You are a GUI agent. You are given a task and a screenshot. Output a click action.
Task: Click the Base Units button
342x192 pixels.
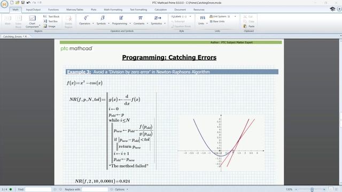click(217, 21)
